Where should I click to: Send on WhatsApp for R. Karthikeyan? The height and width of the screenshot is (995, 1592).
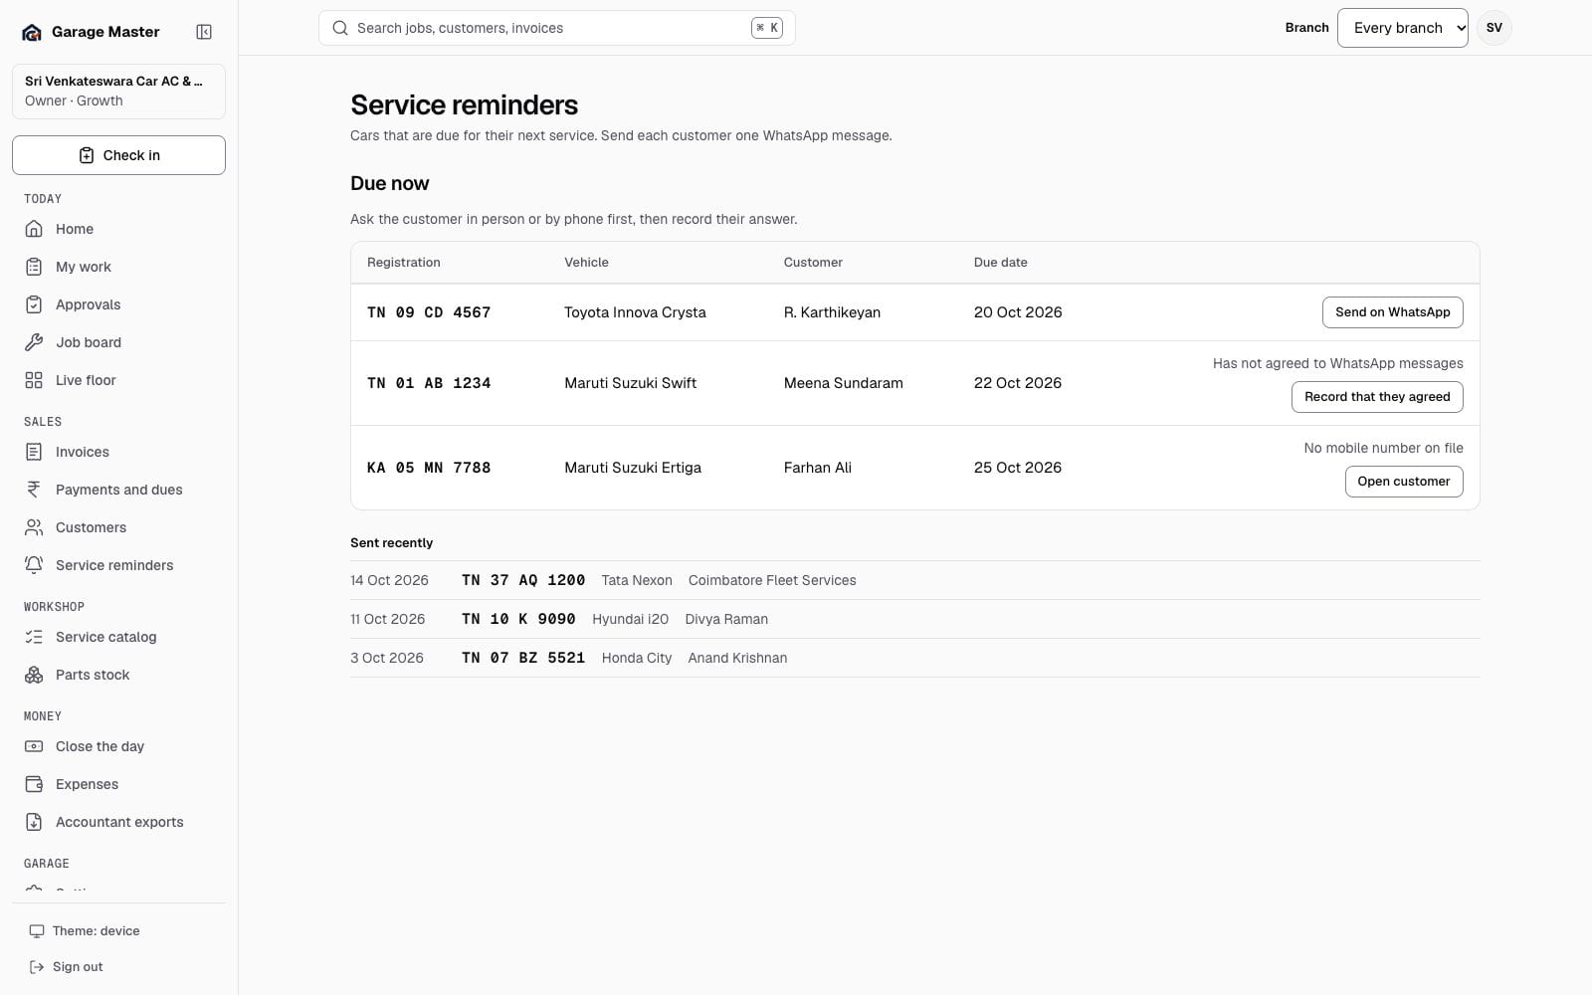[x=1392, y=312]
